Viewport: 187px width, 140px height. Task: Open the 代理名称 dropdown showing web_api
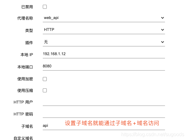(x=104, y=18)
